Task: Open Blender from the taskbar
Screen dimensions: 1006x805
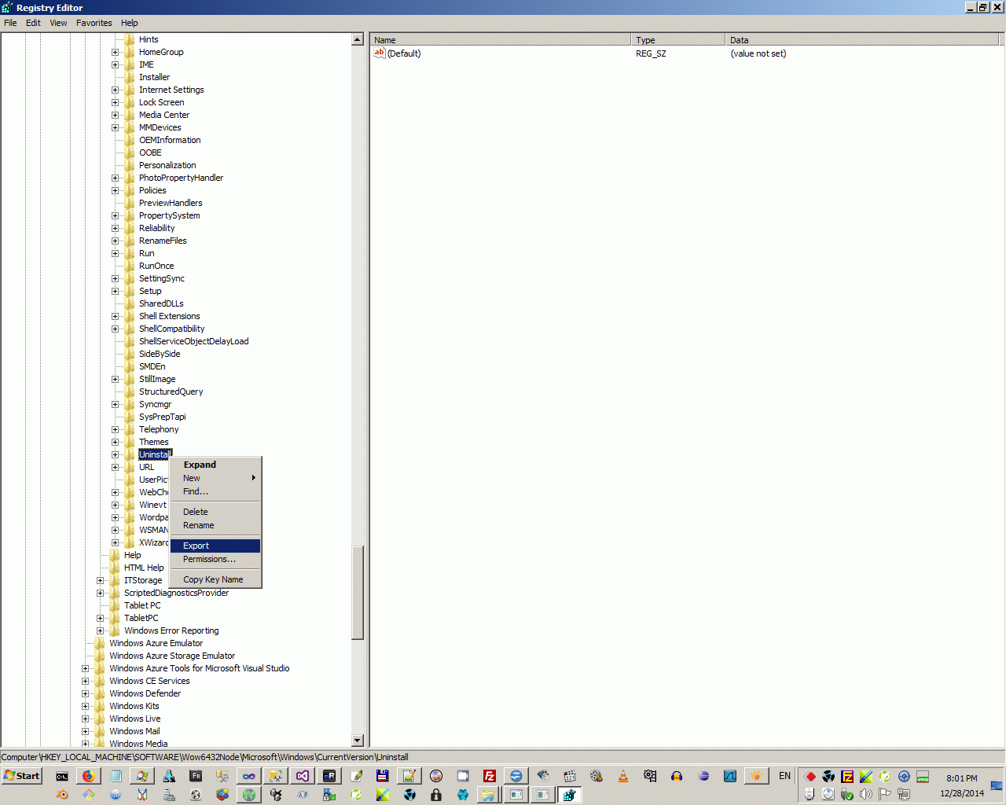Action: tap(62, 795)
